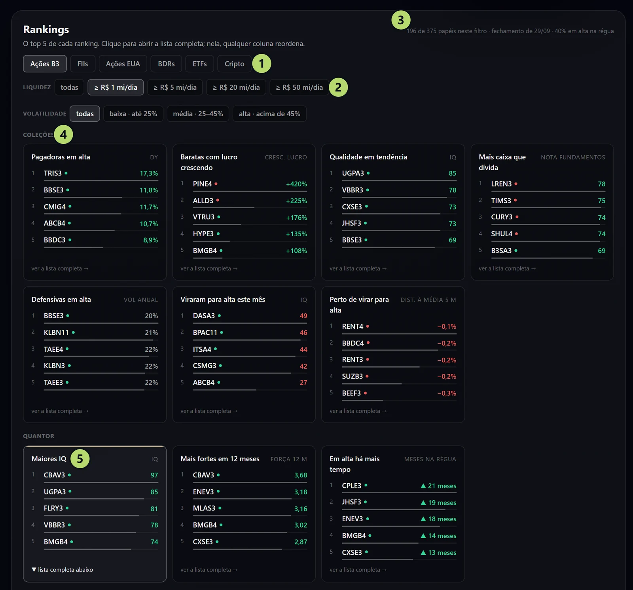
Task: Click the green status dot beside CBAV3 in Maiores IQ
Action: [69, 475]
